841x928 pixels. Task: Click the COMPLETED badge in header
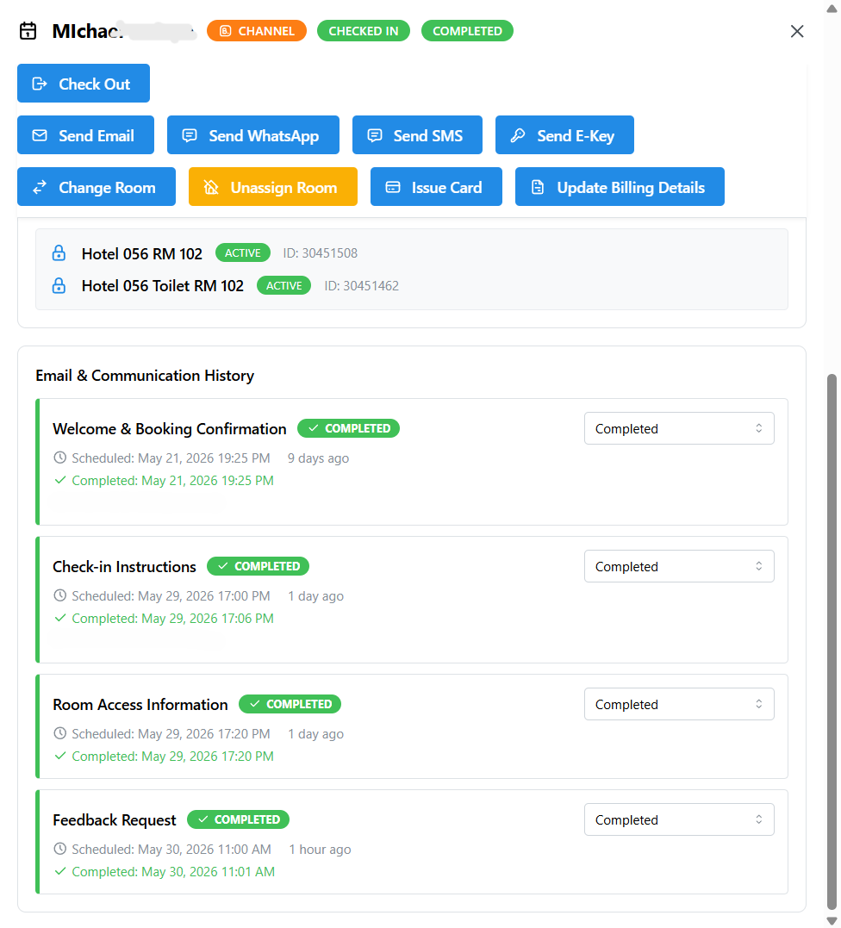467,31
